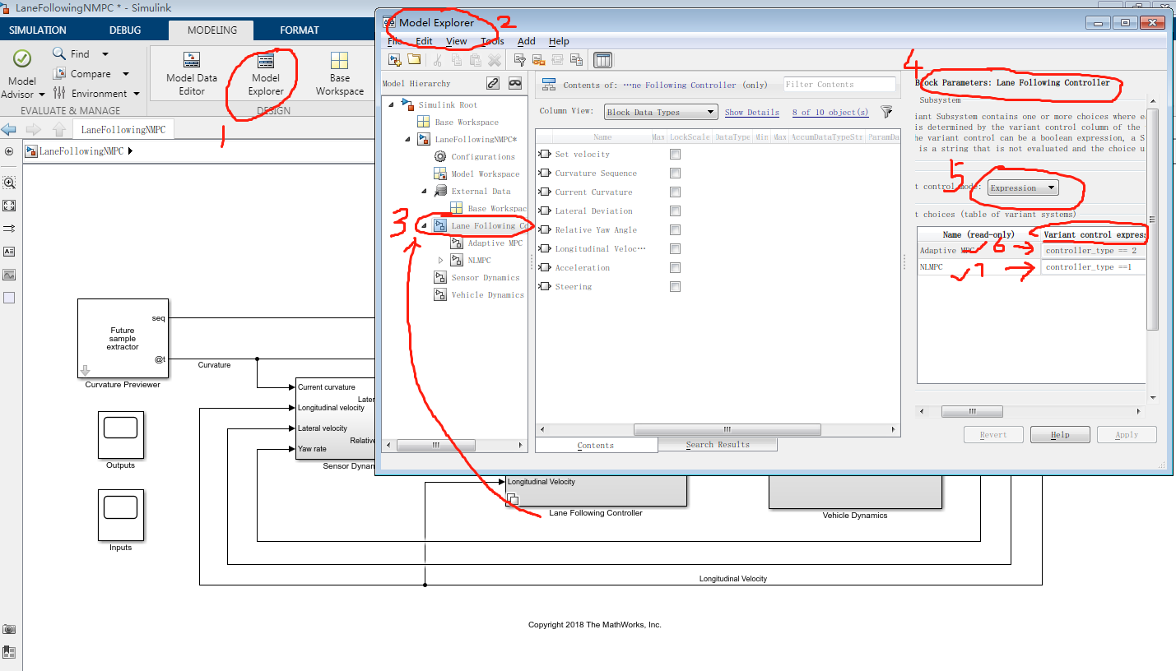Click the Open folder icon in Model Explorer
This screenshot has height=671, width=1176.
click(414, 59)
